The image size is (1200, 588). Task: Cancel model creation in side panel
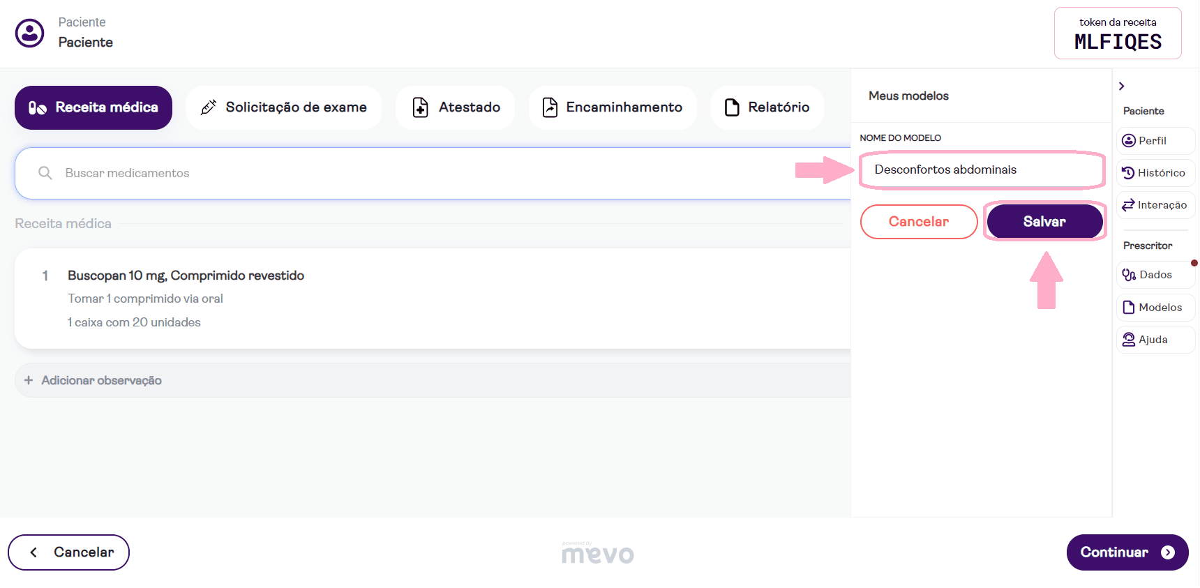918,222
